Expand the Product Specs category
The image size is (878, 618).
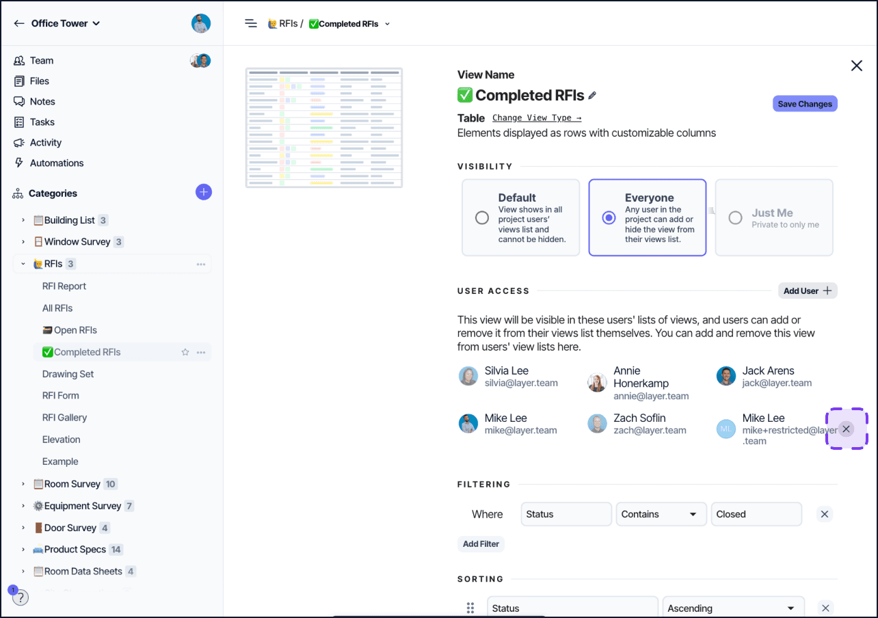click(x=23, y=550)
